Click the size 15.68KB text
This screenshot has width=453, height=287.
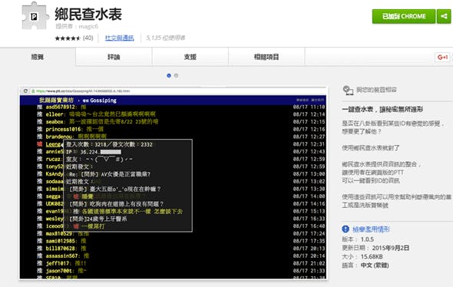coord(372,256)
